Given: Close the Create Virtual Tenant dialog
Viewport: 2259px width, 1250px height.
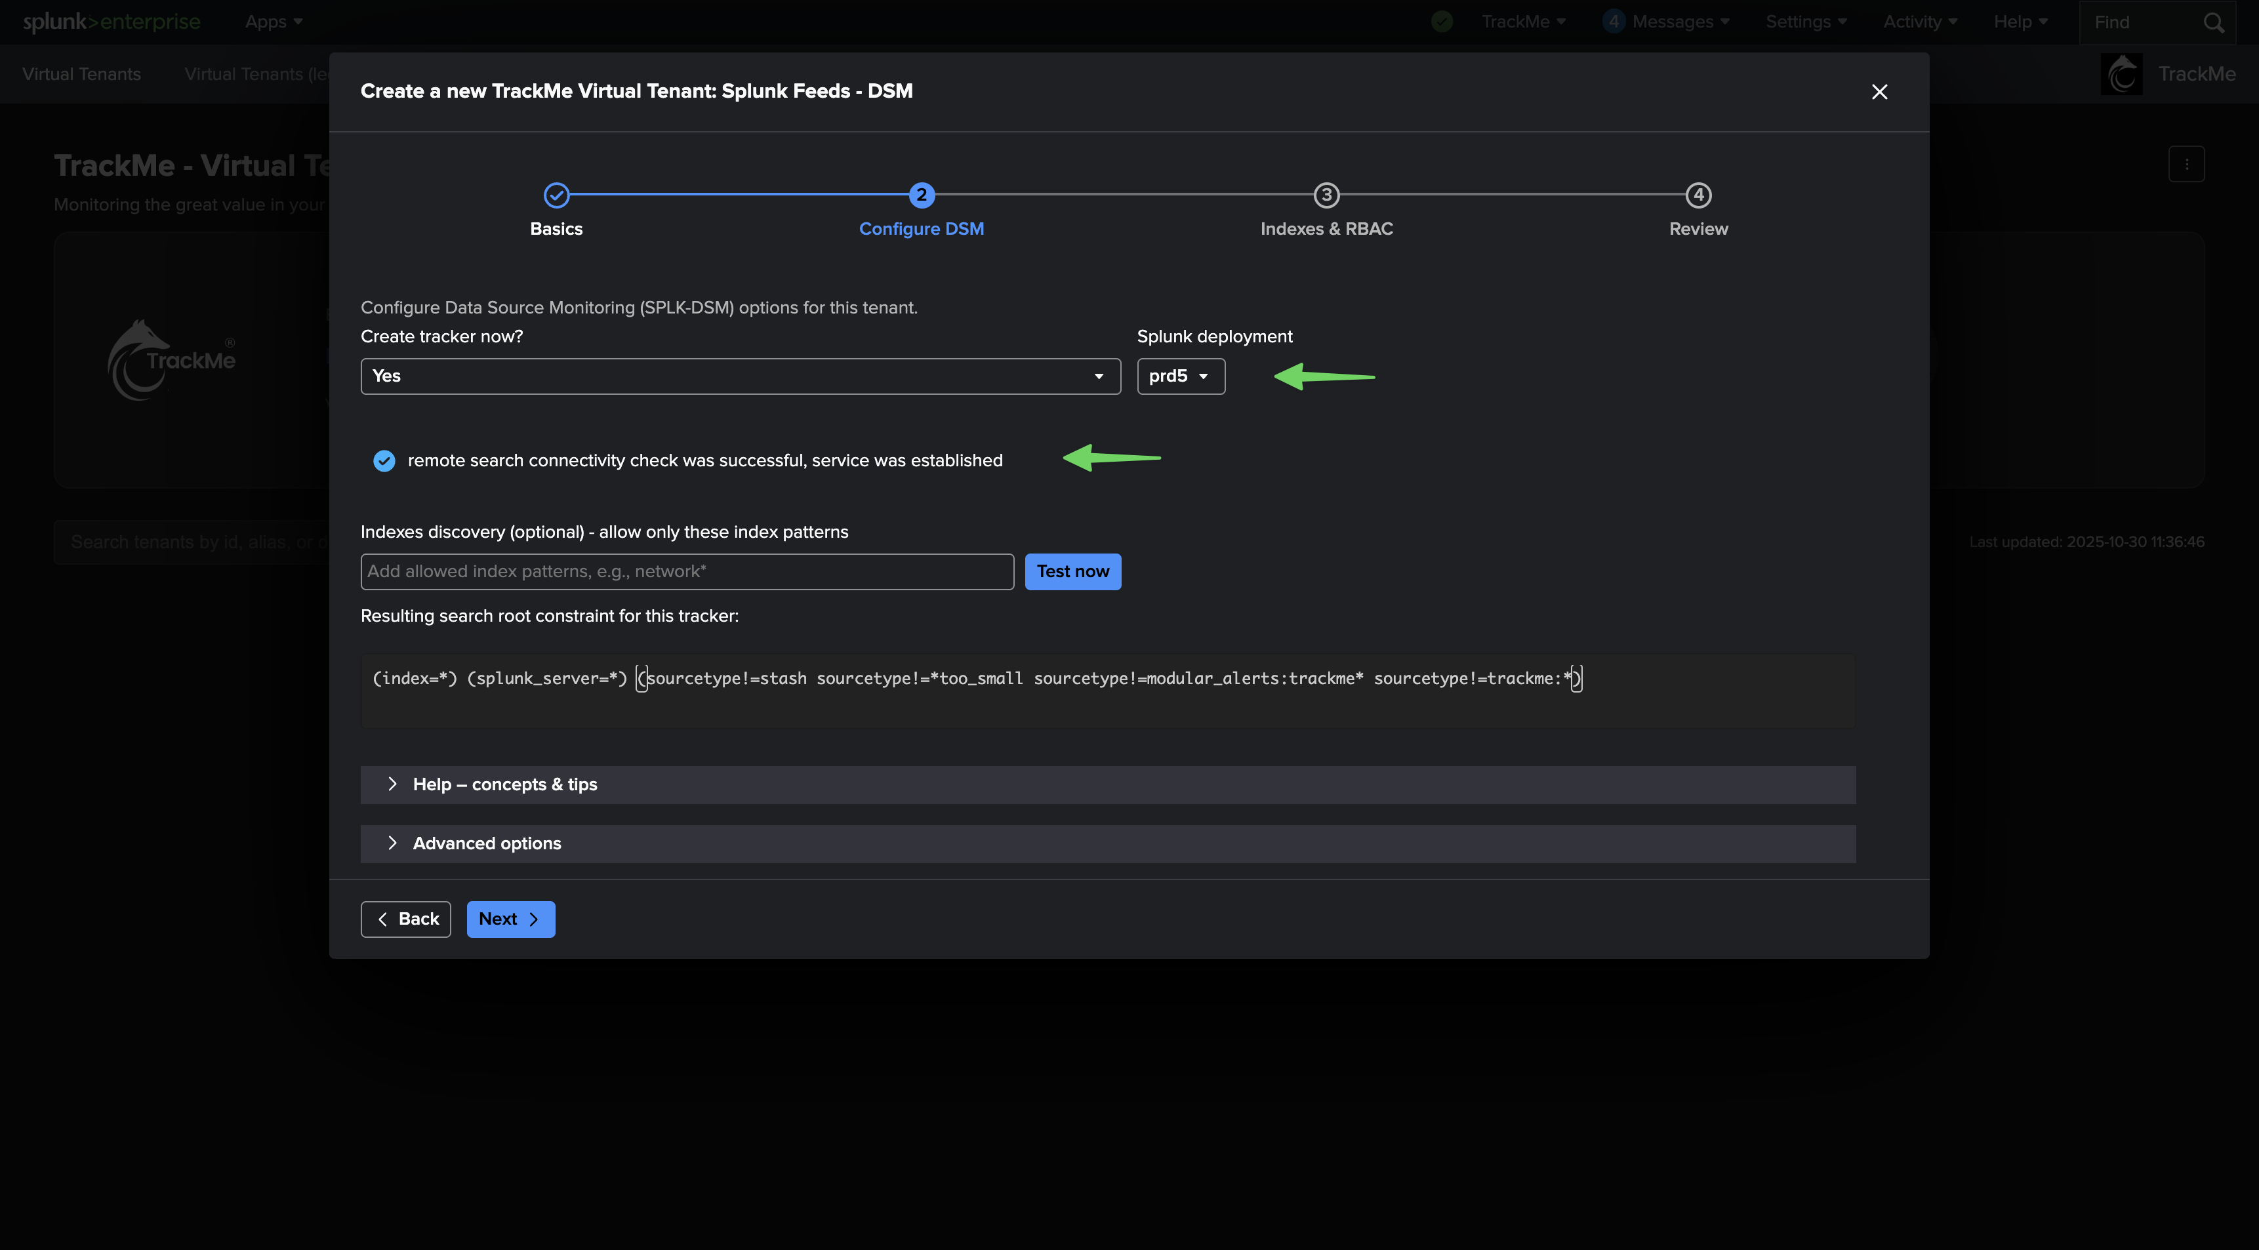Looking at the screenshot, I should [x=1879, y=92].
